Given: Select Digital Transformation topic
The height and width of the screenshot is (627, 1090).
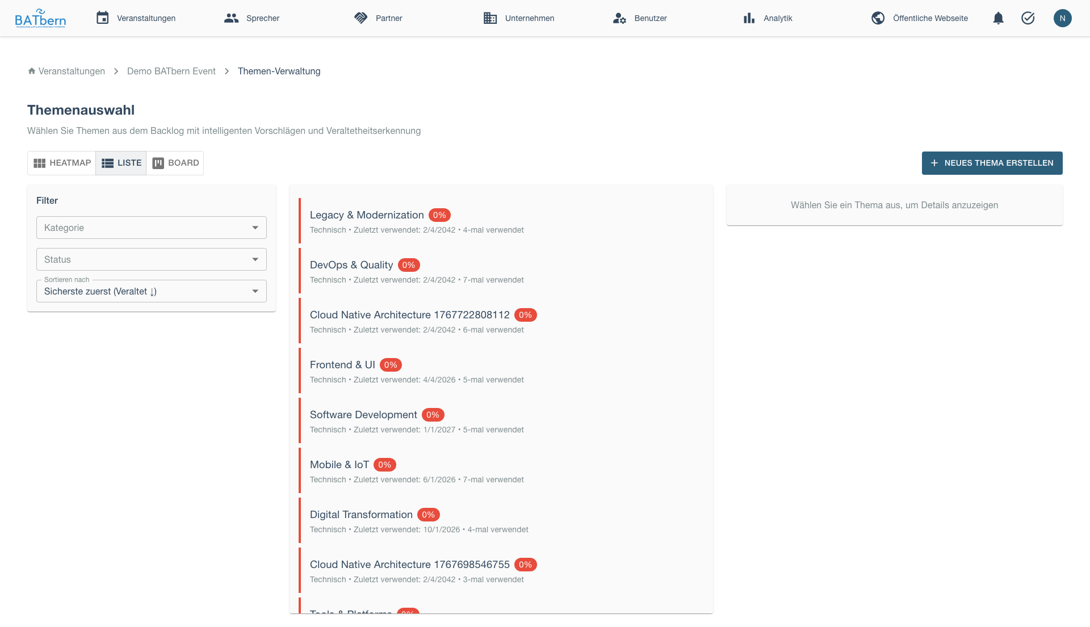Looking at the screenshot, I should [502, 521].
